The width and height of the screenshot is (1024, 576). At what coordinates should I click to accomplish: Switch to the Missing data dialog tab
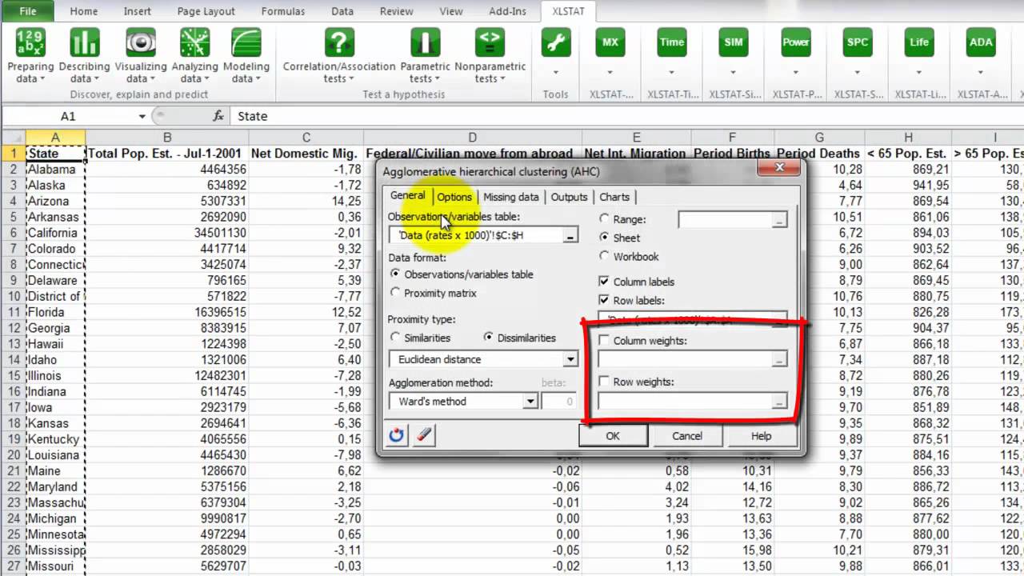point(510,197)
